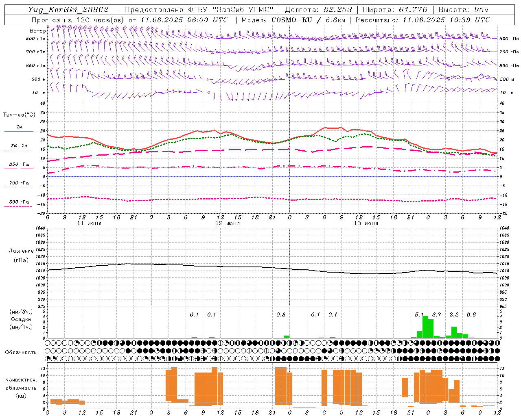Click the "11 июня" date label

click(89, 223)
